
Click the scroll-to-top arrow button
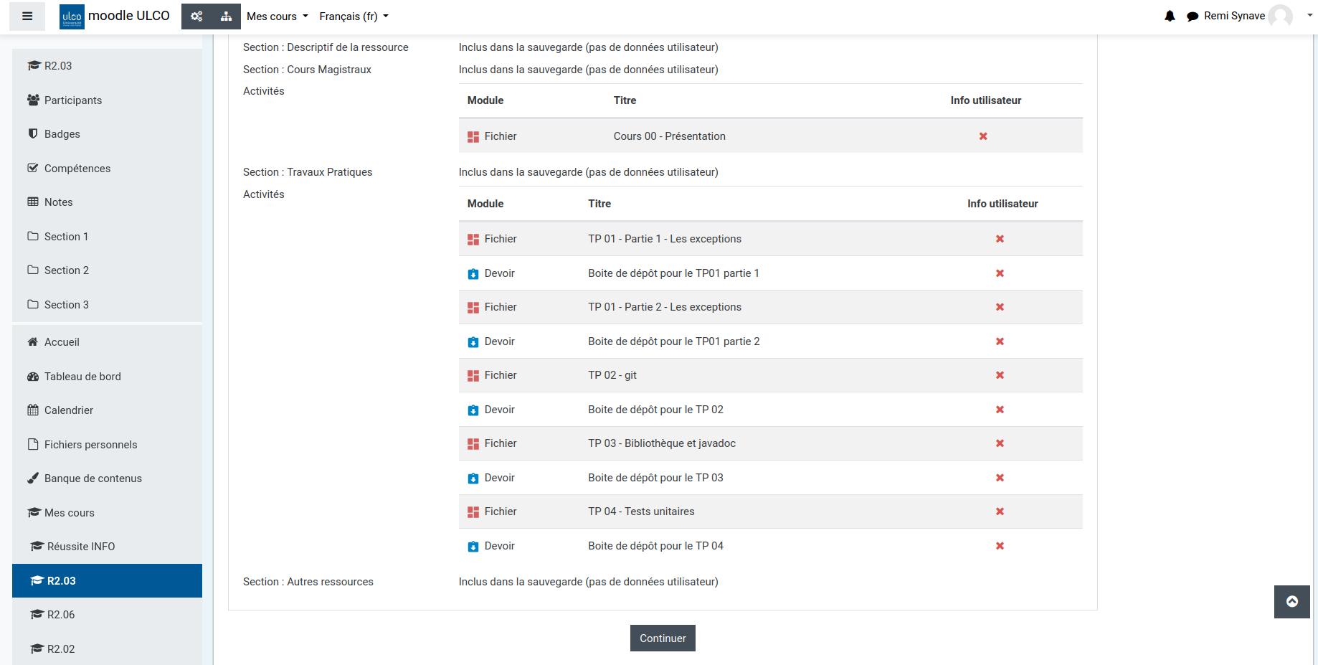pyautogui.click(x=1291, y=601)
